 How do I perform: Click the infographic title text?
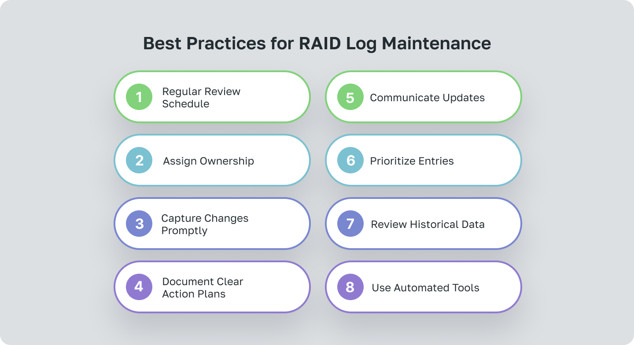coord(317,43)
